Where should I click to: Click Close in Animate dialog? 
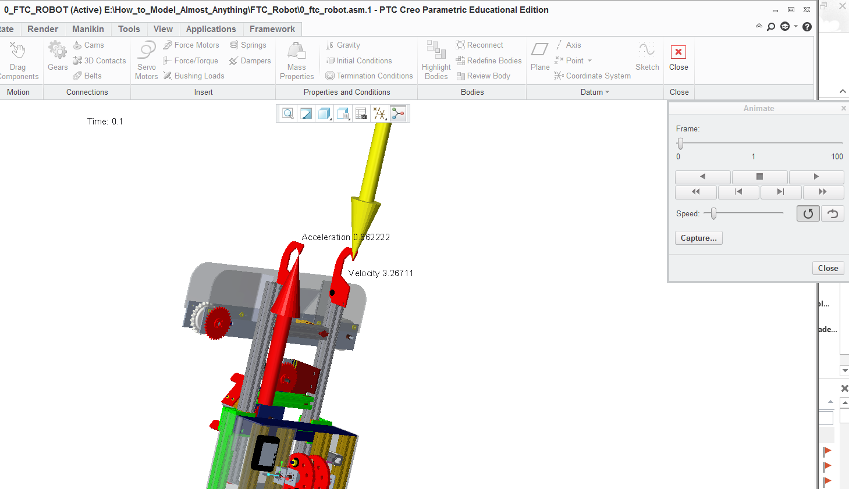coord(827,268)
